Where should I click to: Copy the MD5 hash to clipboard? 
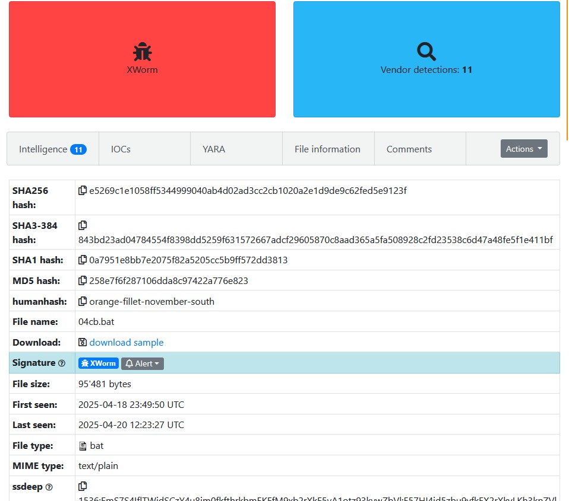[x=83, y=280]
